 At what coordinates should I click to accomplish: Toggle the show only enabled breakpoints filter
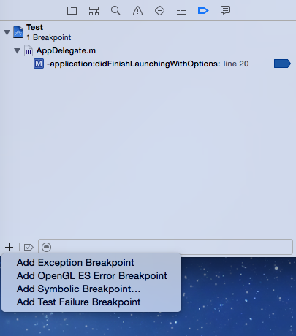point(29,248)
